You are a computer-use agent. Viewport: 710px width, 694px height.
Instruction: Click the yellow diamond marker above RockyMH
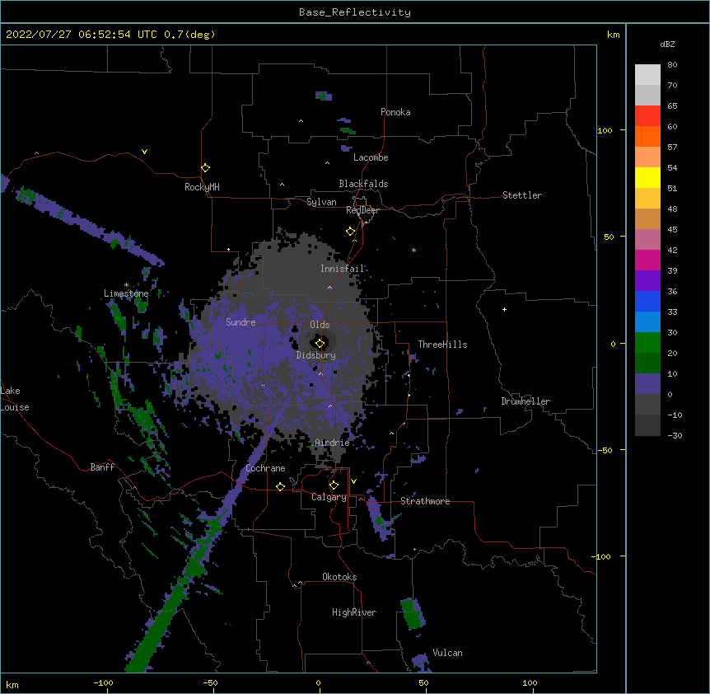point(205,168)
